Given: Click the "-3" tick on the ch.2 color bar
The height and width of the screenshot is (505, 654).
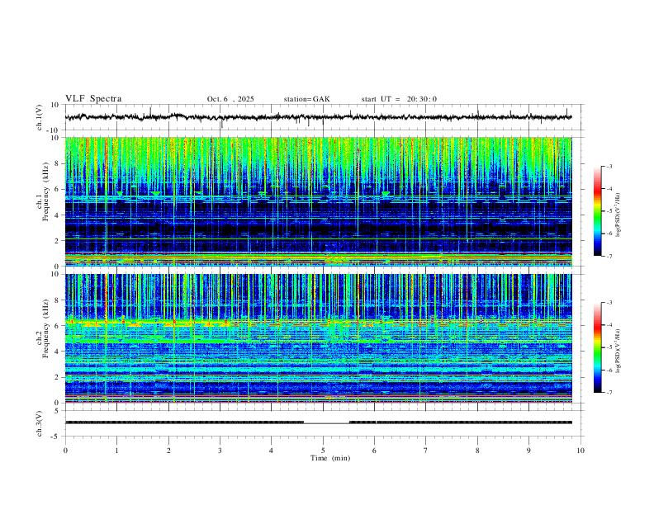Looking at the screenshot, I should (609, 303).
